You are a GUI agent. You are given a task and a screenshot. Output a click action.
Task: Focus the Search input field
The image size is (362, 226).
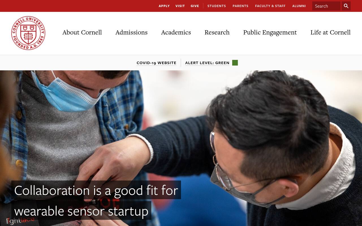[326, 6]
